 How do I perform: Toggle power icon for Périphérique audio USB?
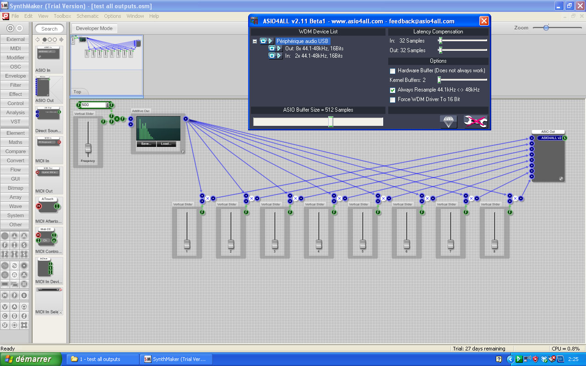click(263, 41)
